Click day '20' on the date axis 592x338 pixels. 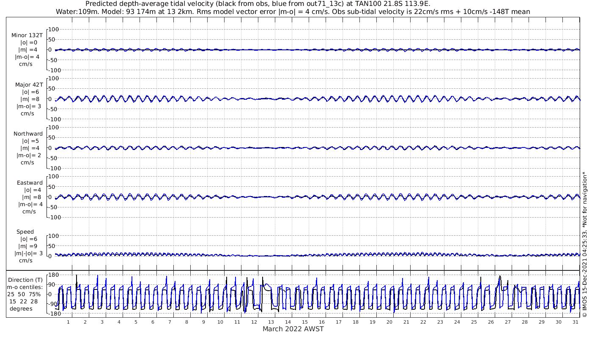(x=389, y=322)
